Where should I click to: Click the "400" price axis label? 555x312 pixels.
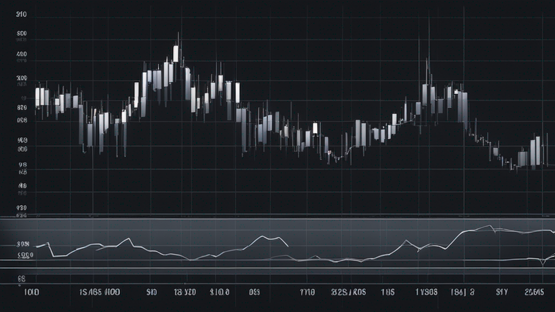(x=22, y=54)
